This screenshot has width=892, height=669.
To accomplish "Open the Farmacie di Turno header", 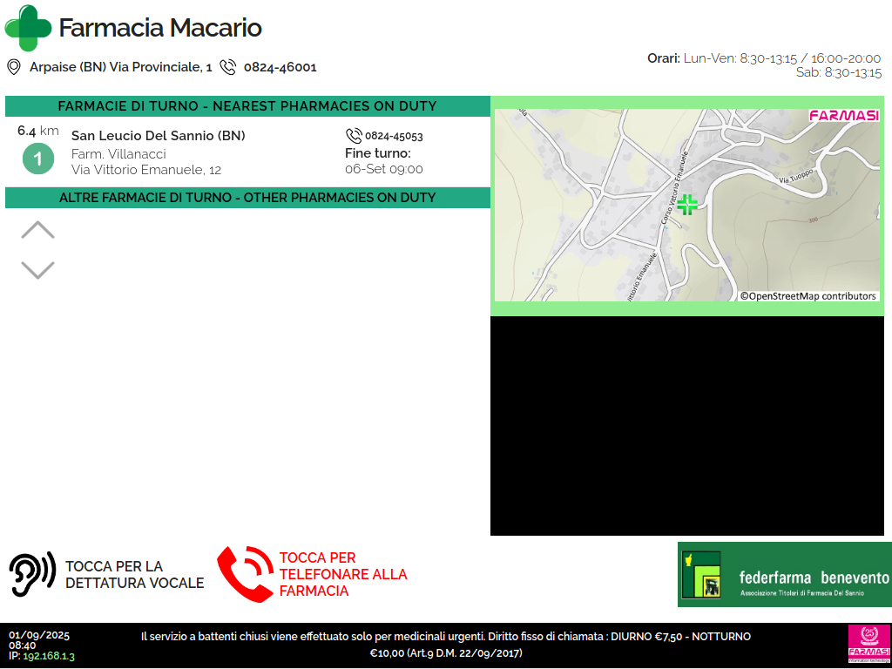I will (x=247, y=106).
